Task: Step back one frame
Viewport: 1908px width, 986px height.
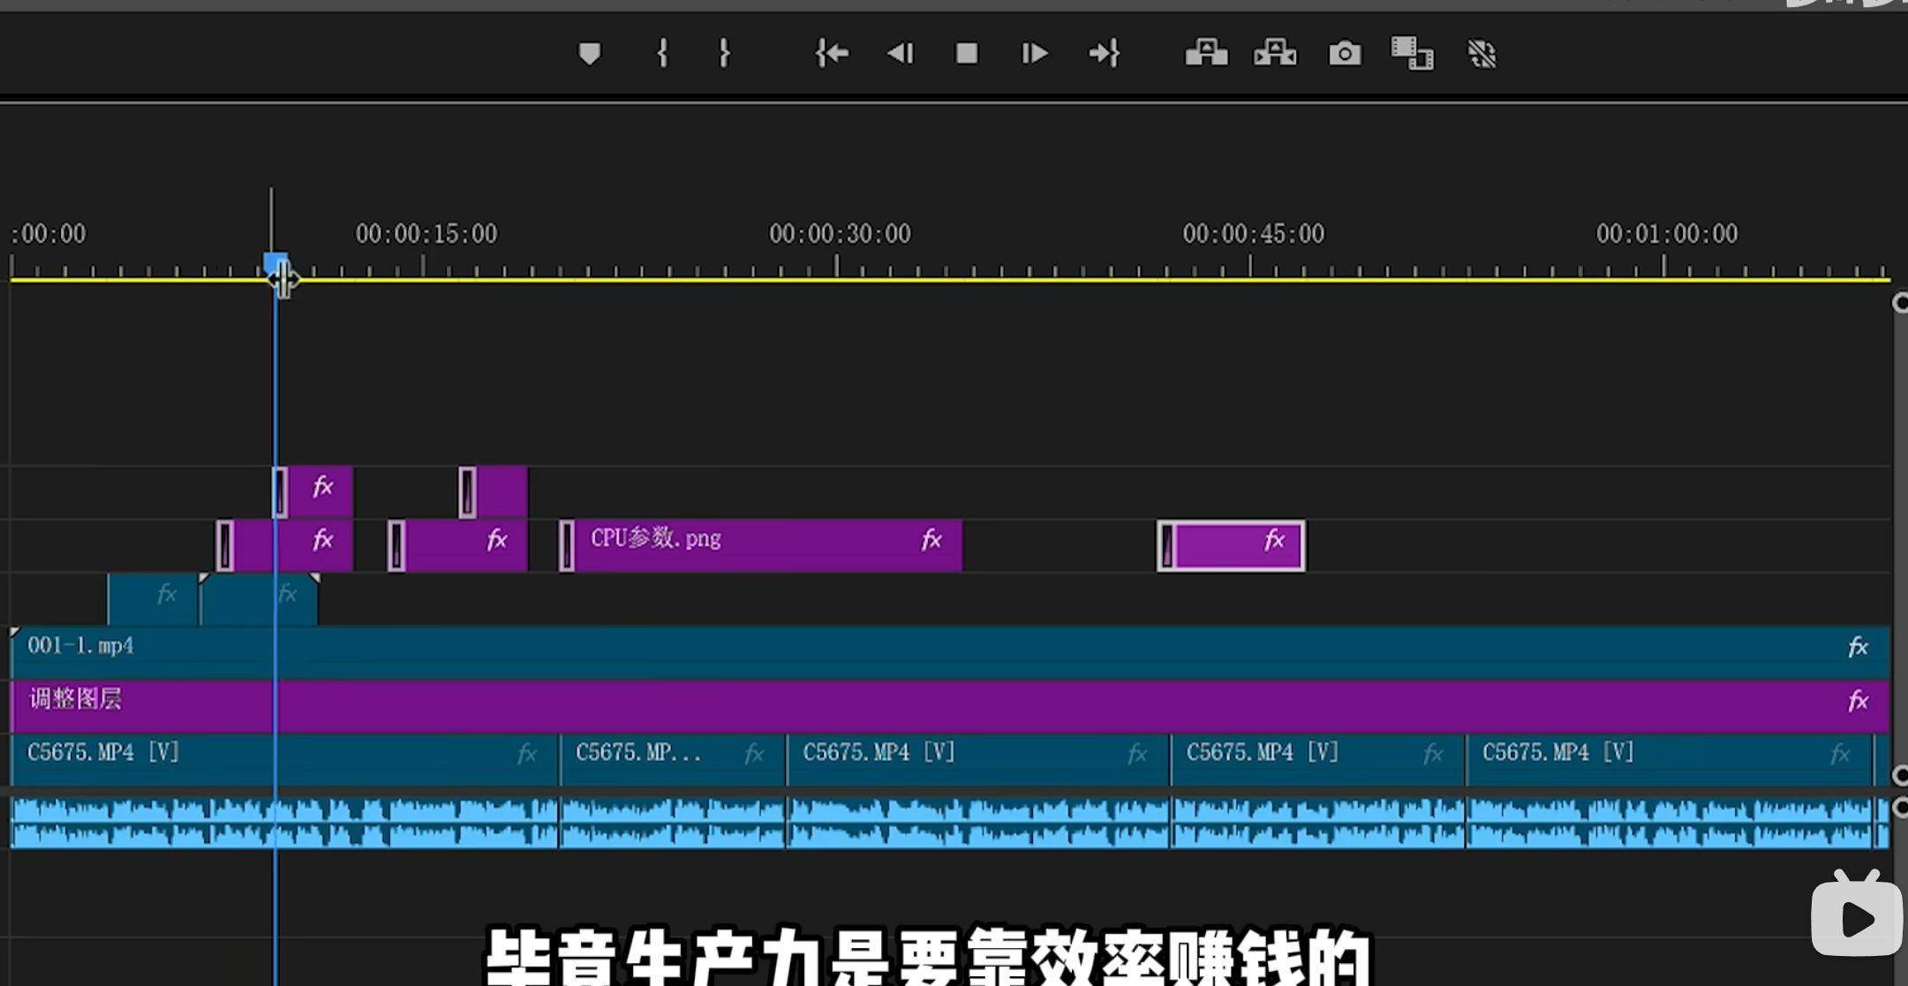Action: [901, 53]
